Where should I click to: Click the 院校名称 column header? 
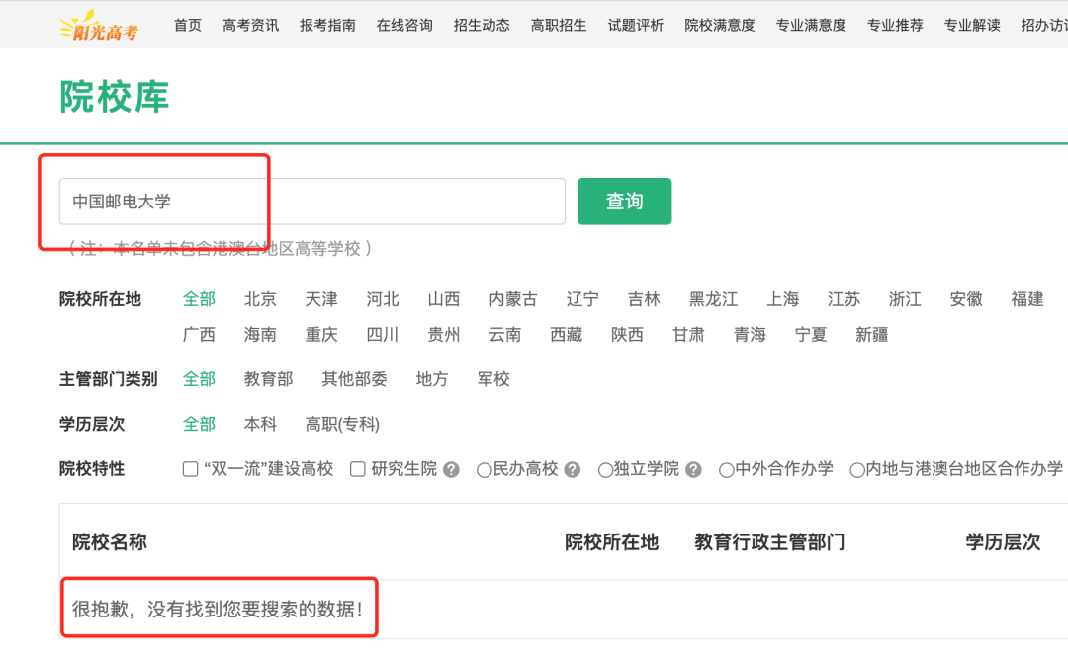tap(110, 542)
